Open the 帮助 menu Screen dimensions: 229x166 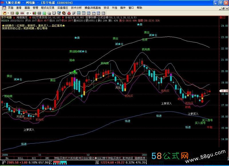(x=139, y=8)
